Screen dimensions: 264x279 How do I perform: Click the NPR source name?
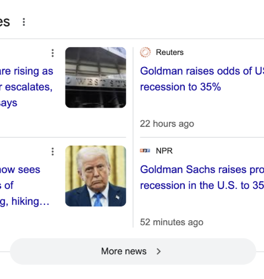164,151
